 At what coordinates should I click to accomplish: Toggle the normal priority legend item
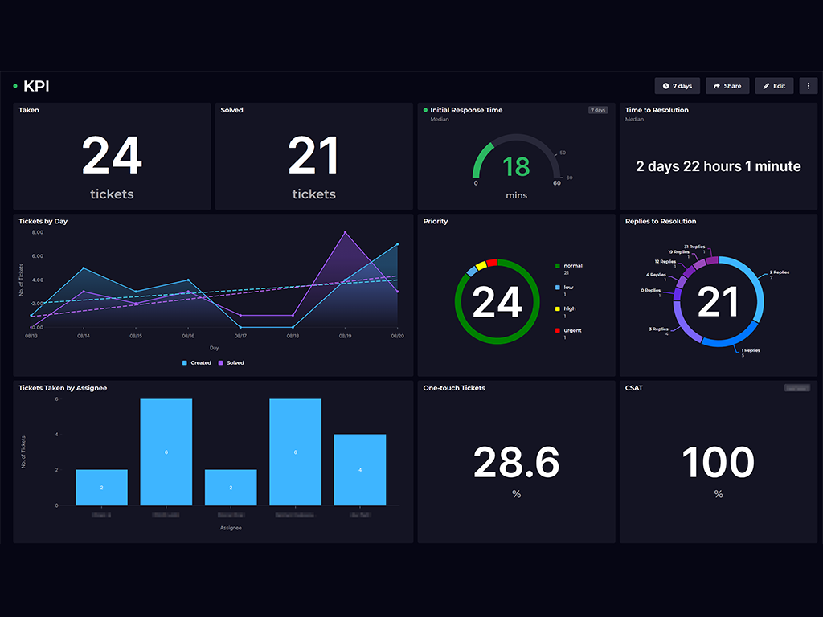pyautogui.click(x=572, y=266)
